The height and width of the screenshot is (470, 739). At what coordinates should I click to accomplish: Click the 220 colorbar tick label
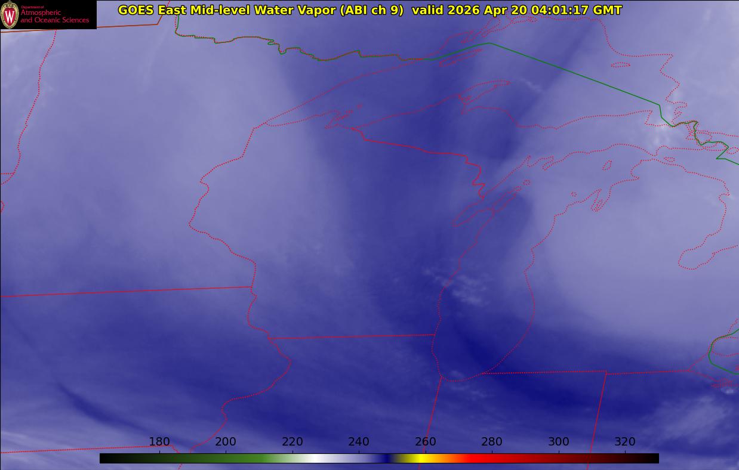(292, 442)
